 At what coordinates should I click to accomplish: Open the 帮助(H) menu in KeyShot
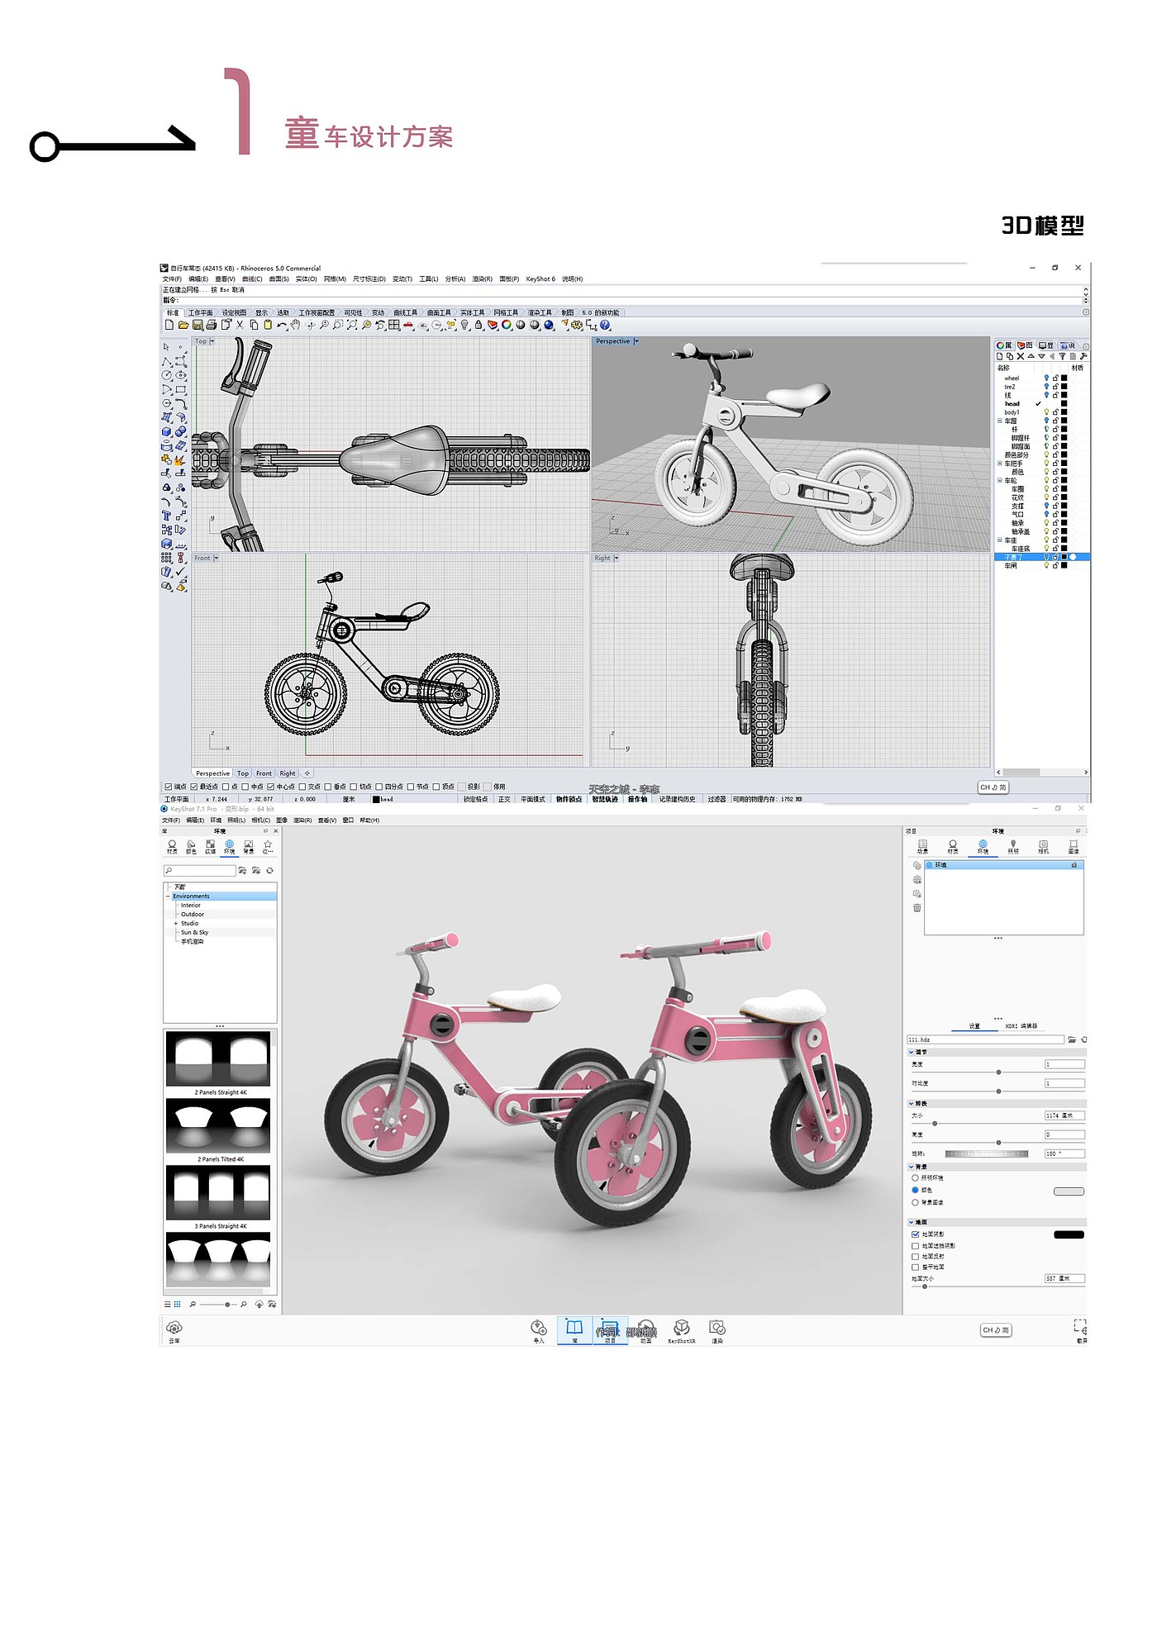pyautogui.click(x=369, y=820)
